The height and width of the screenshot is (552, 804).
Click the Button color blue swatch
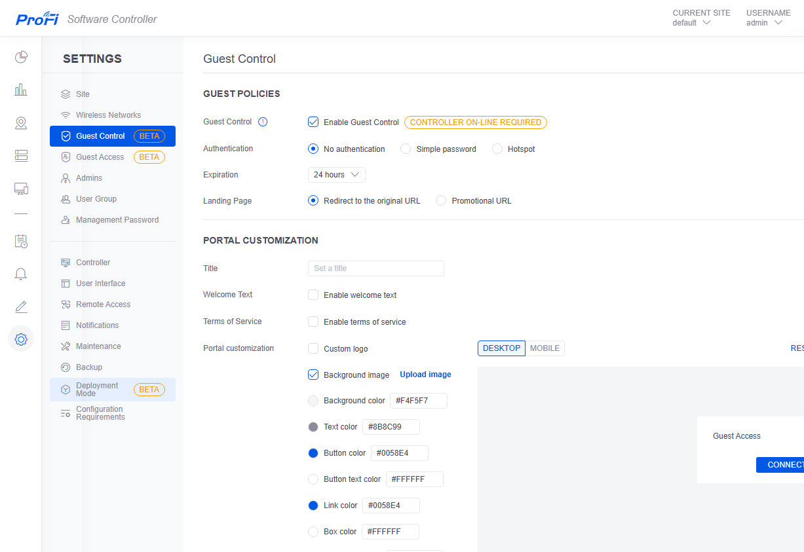pos(313,453)
